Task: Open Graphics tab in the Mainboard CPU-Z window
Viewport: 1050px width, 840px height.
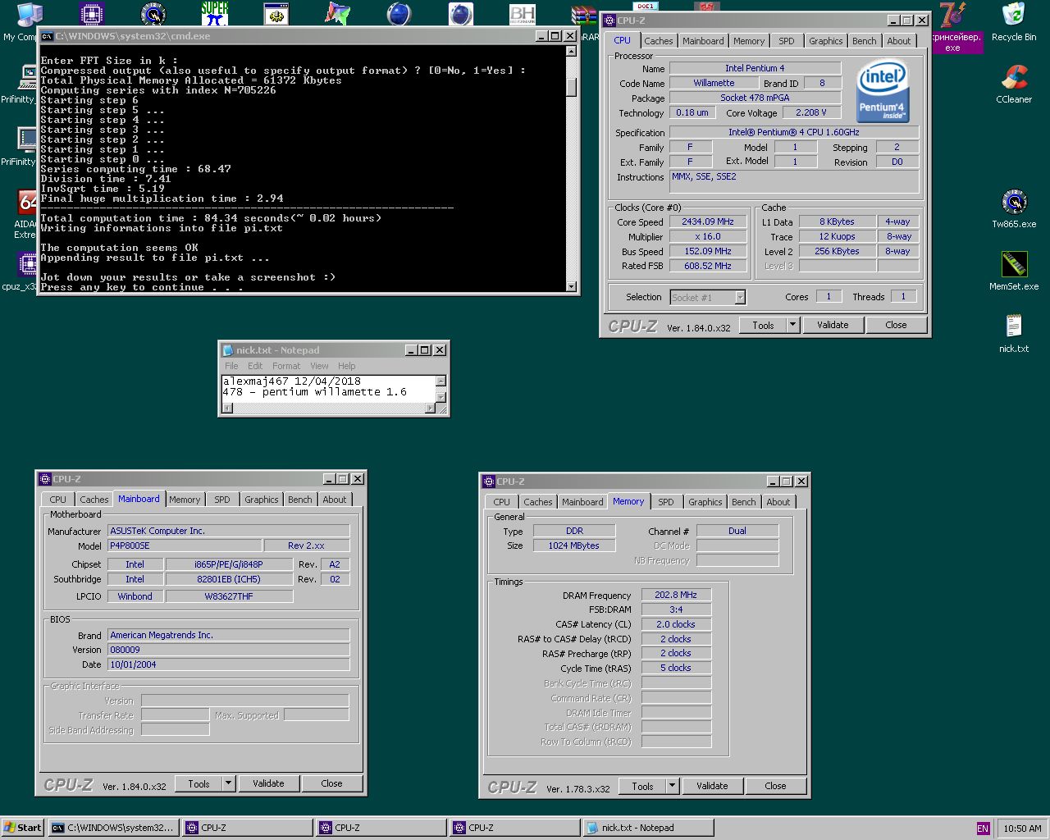Action: pyautogui.click(x=261, y=500)
